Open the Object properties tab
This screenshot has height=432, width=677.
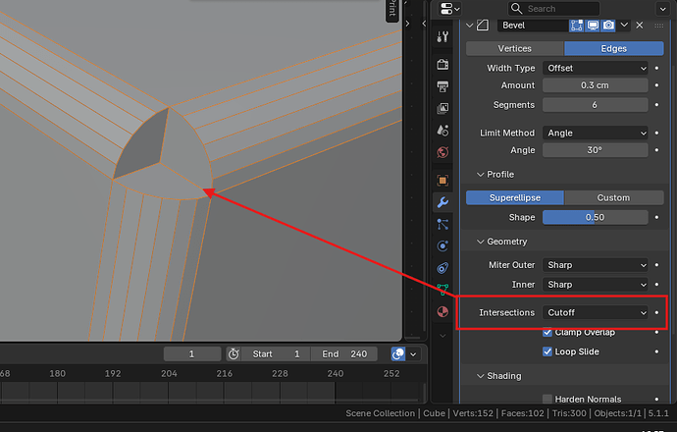[x=443, y=180]
